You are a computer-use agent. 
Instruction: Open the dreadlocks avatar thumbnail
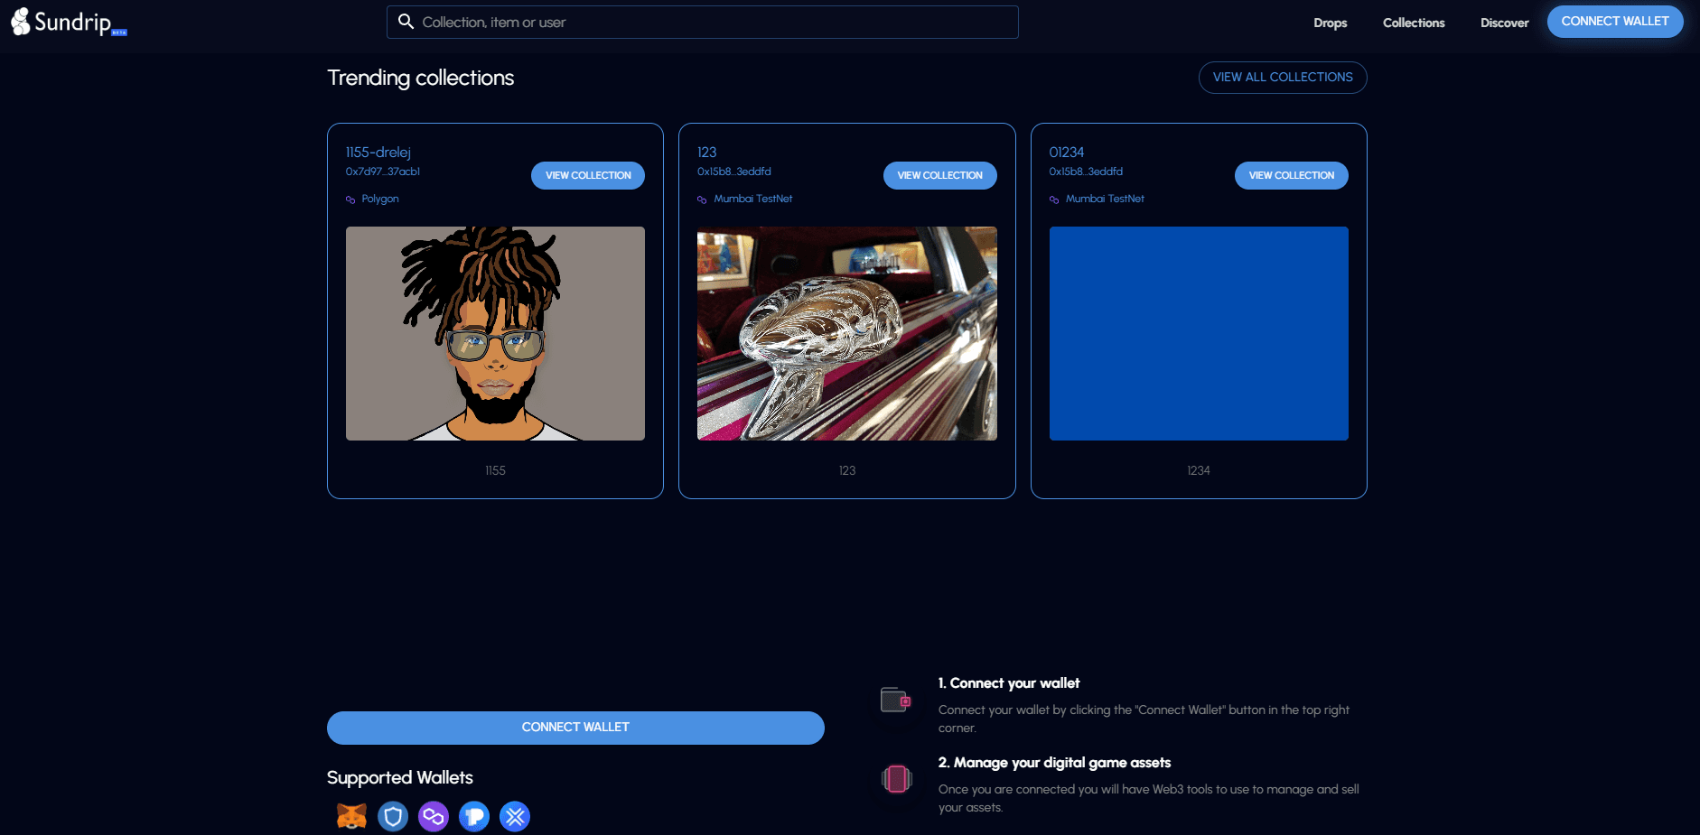pyautogui.click(x=495, y=333)
